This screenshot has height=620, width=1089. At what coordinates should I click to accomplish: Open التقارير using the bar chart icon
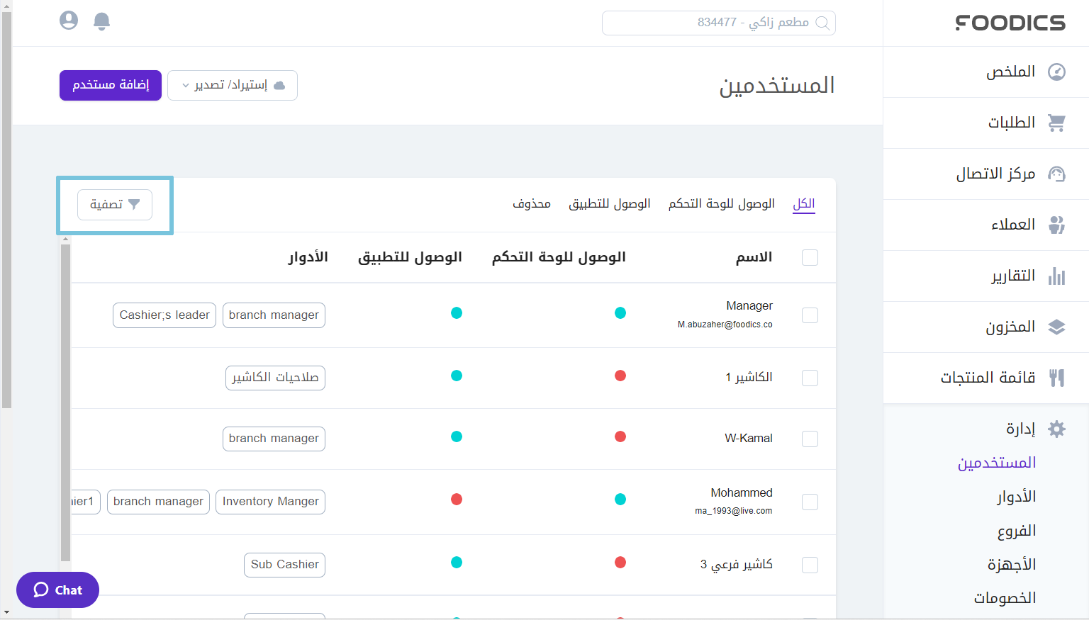click(1057, 276)
